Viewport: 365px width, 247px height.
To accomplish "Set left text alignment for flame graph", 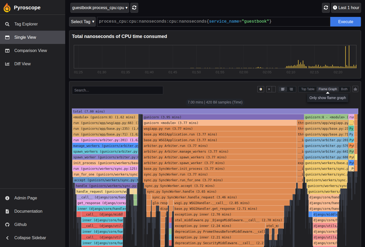I will (283, 89).
